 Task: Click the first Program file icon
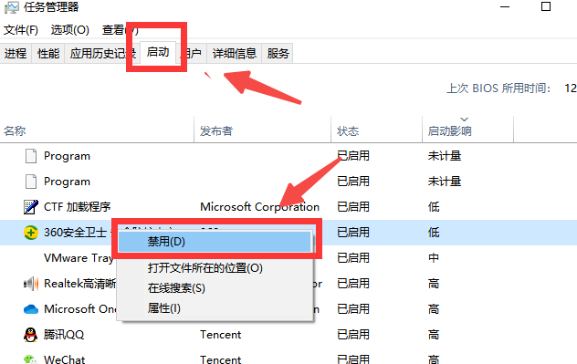coord(31,156)
